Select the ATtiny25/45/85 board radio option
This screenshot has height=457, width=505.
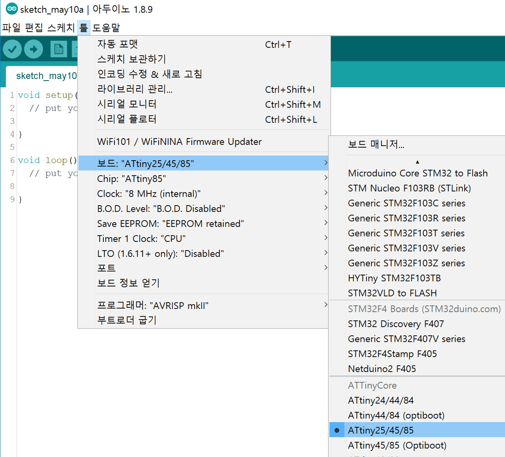click(x=417, y=430)
